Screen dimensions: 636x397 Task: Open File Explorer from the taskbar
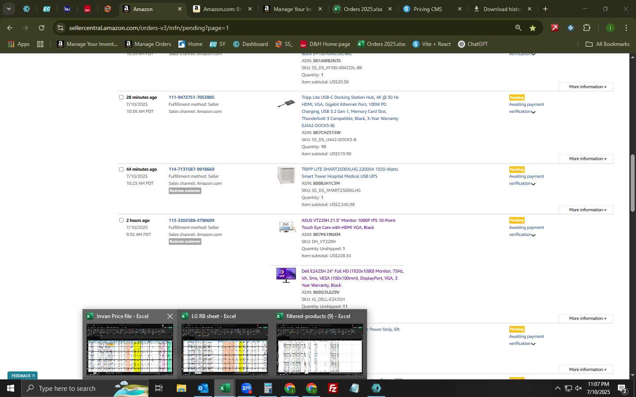click(x=182, y=388)
